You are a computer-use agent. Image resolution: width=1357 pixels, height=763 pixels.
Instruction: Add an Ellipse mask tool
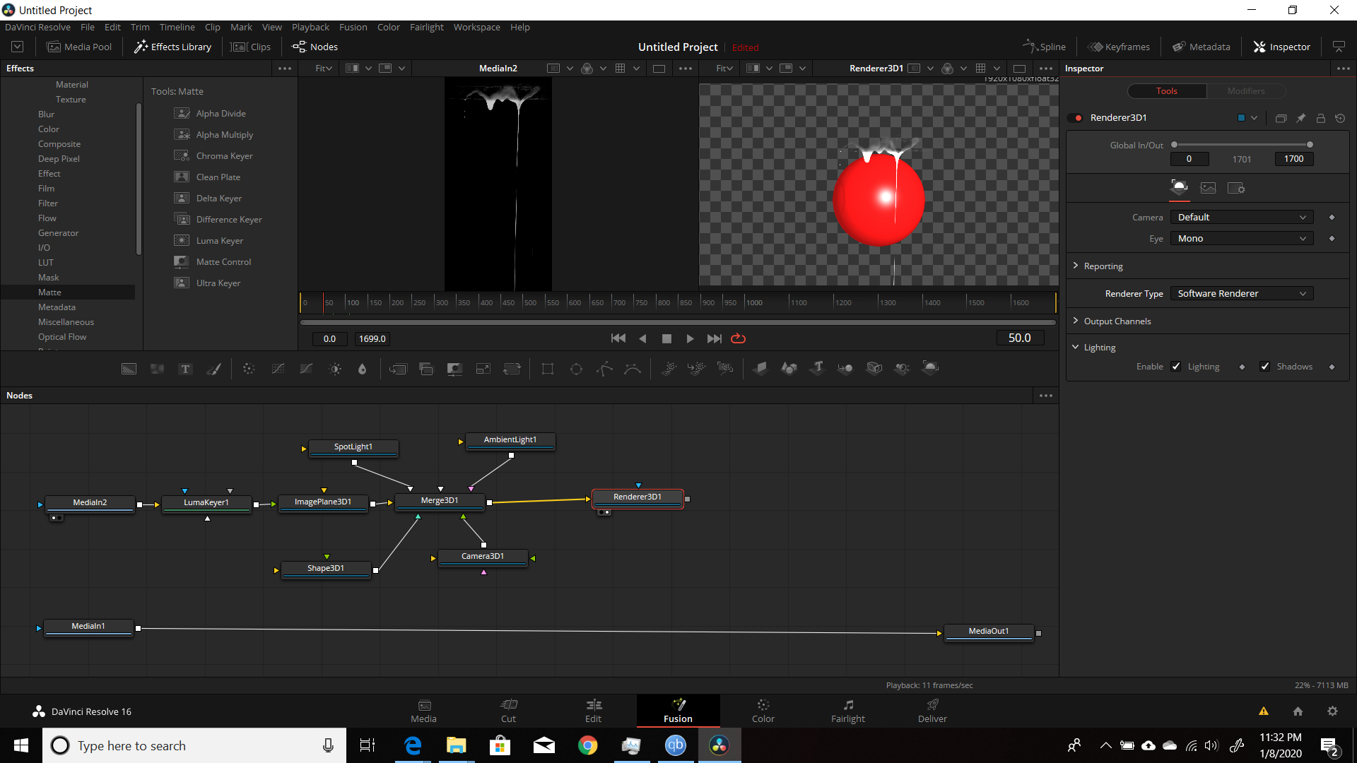[x=577, y=369]
